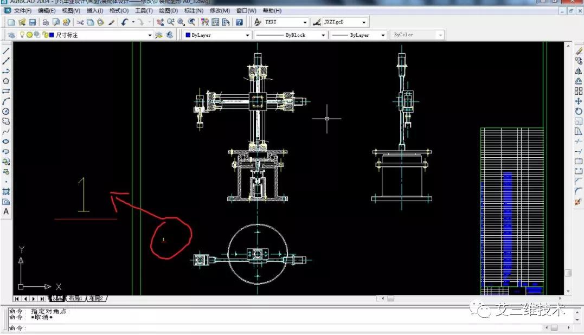This screenshot has width=584, height=335.
Task: Select the Polygon draw tool
Action: click(x=7, y=81)
